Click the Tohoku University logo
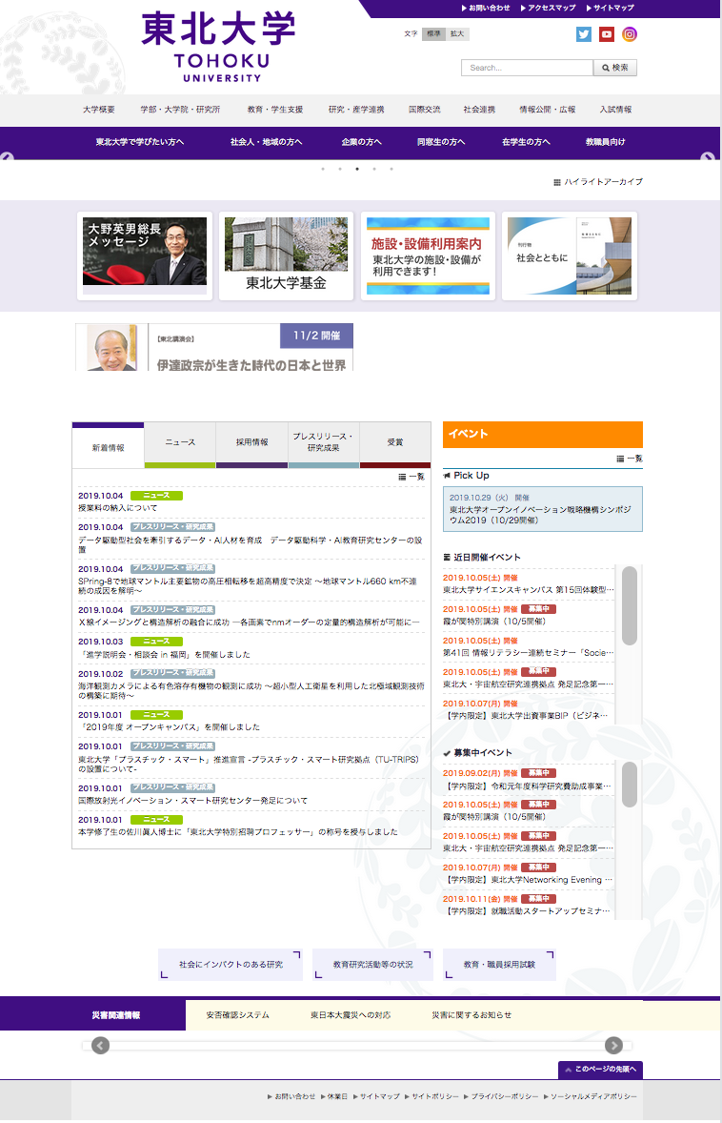 click(x=219, y=48)
